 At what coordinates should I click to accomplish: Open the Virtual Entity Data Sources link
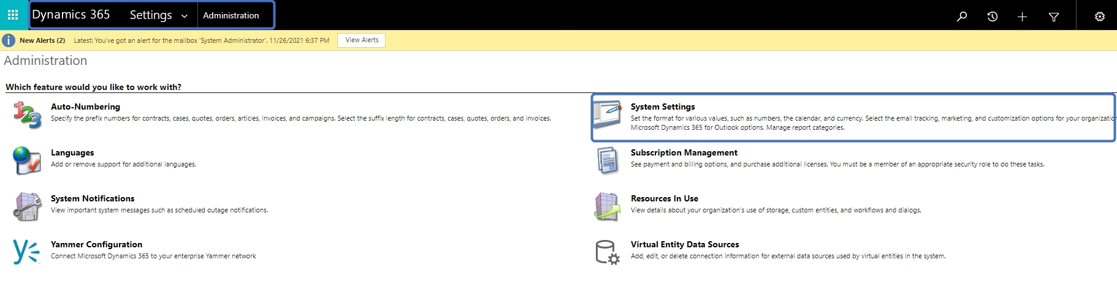(685, 244)
